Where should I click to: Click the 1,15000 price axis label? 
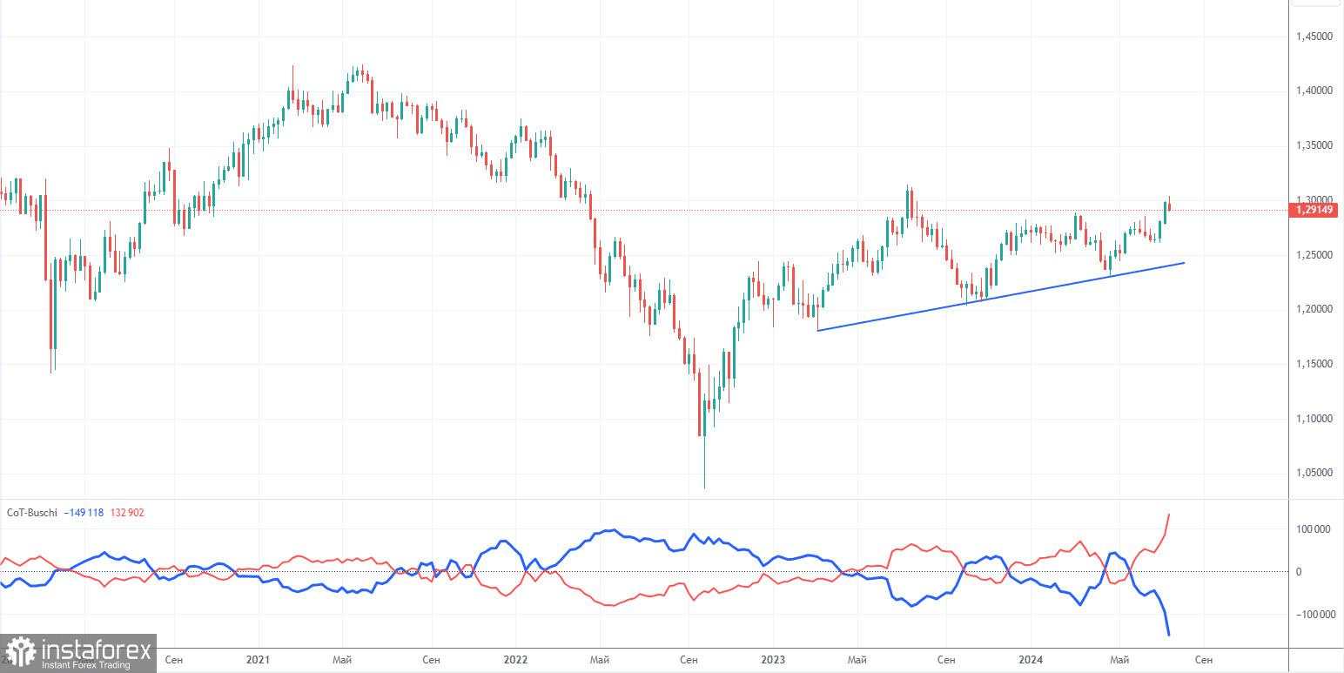[1315, 364]
